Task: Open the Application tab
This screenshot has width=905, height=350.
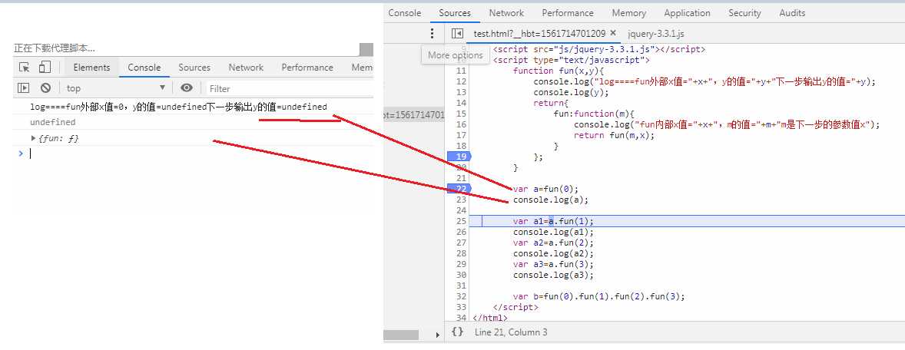Action: pos(687,13)
